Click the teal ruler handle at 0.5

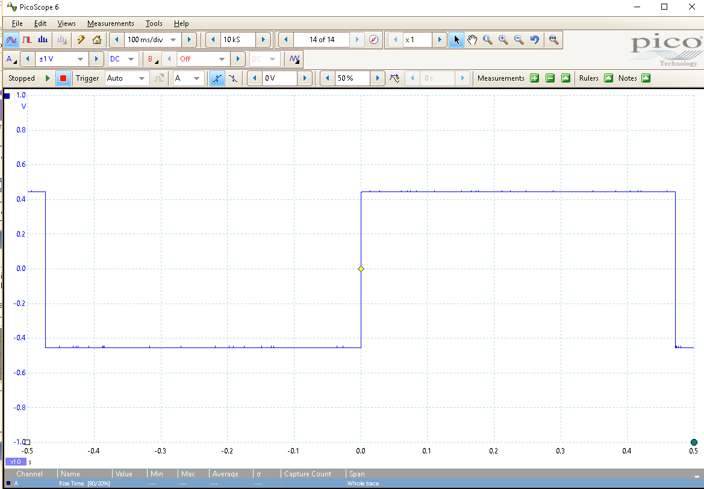694,442
